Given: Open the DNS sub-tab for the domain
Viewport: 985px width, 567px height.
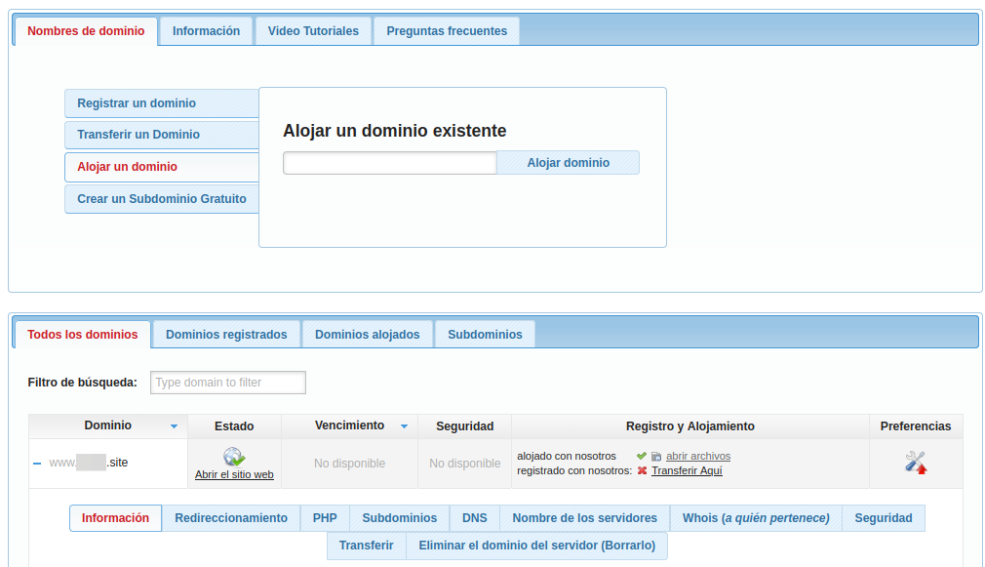Looking at the screenshot, I should click(x=474, y=518).
